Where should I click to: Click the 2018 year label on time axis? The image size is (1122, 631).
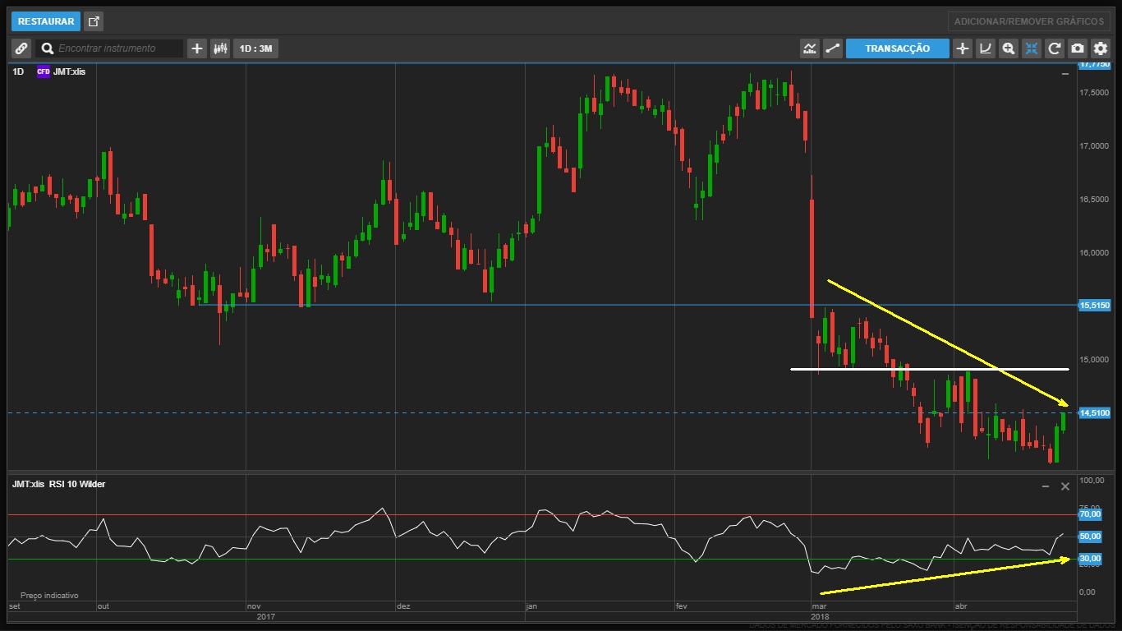tap(820, 615)
